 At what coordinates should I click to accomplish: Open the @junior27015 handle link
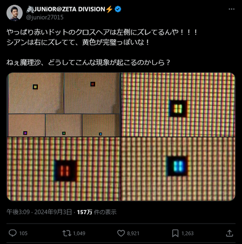click(x=45, y=17)
